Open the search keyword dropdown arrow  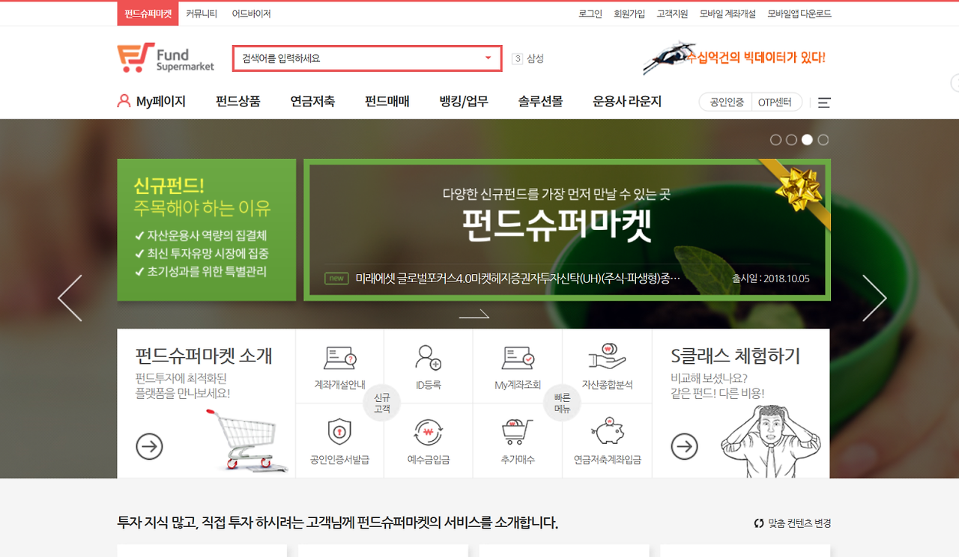[x=490, y=58]
